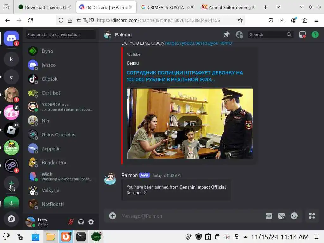
Task: Open Carl-bot direct message
Action: (x=61, y=93)
